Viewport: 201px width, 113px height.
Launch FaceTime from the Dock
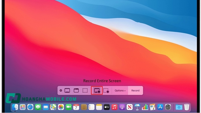(69, 107)
